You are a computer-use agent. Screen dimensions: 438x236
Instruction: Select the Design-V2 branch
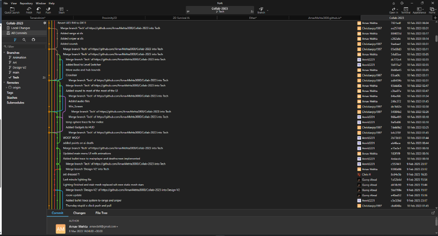tap(19, 68)
